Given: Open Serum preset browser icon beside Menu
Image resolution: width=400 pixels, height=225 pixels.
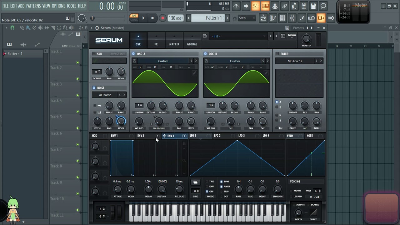Looking at the screenshot, I should 283,36.
